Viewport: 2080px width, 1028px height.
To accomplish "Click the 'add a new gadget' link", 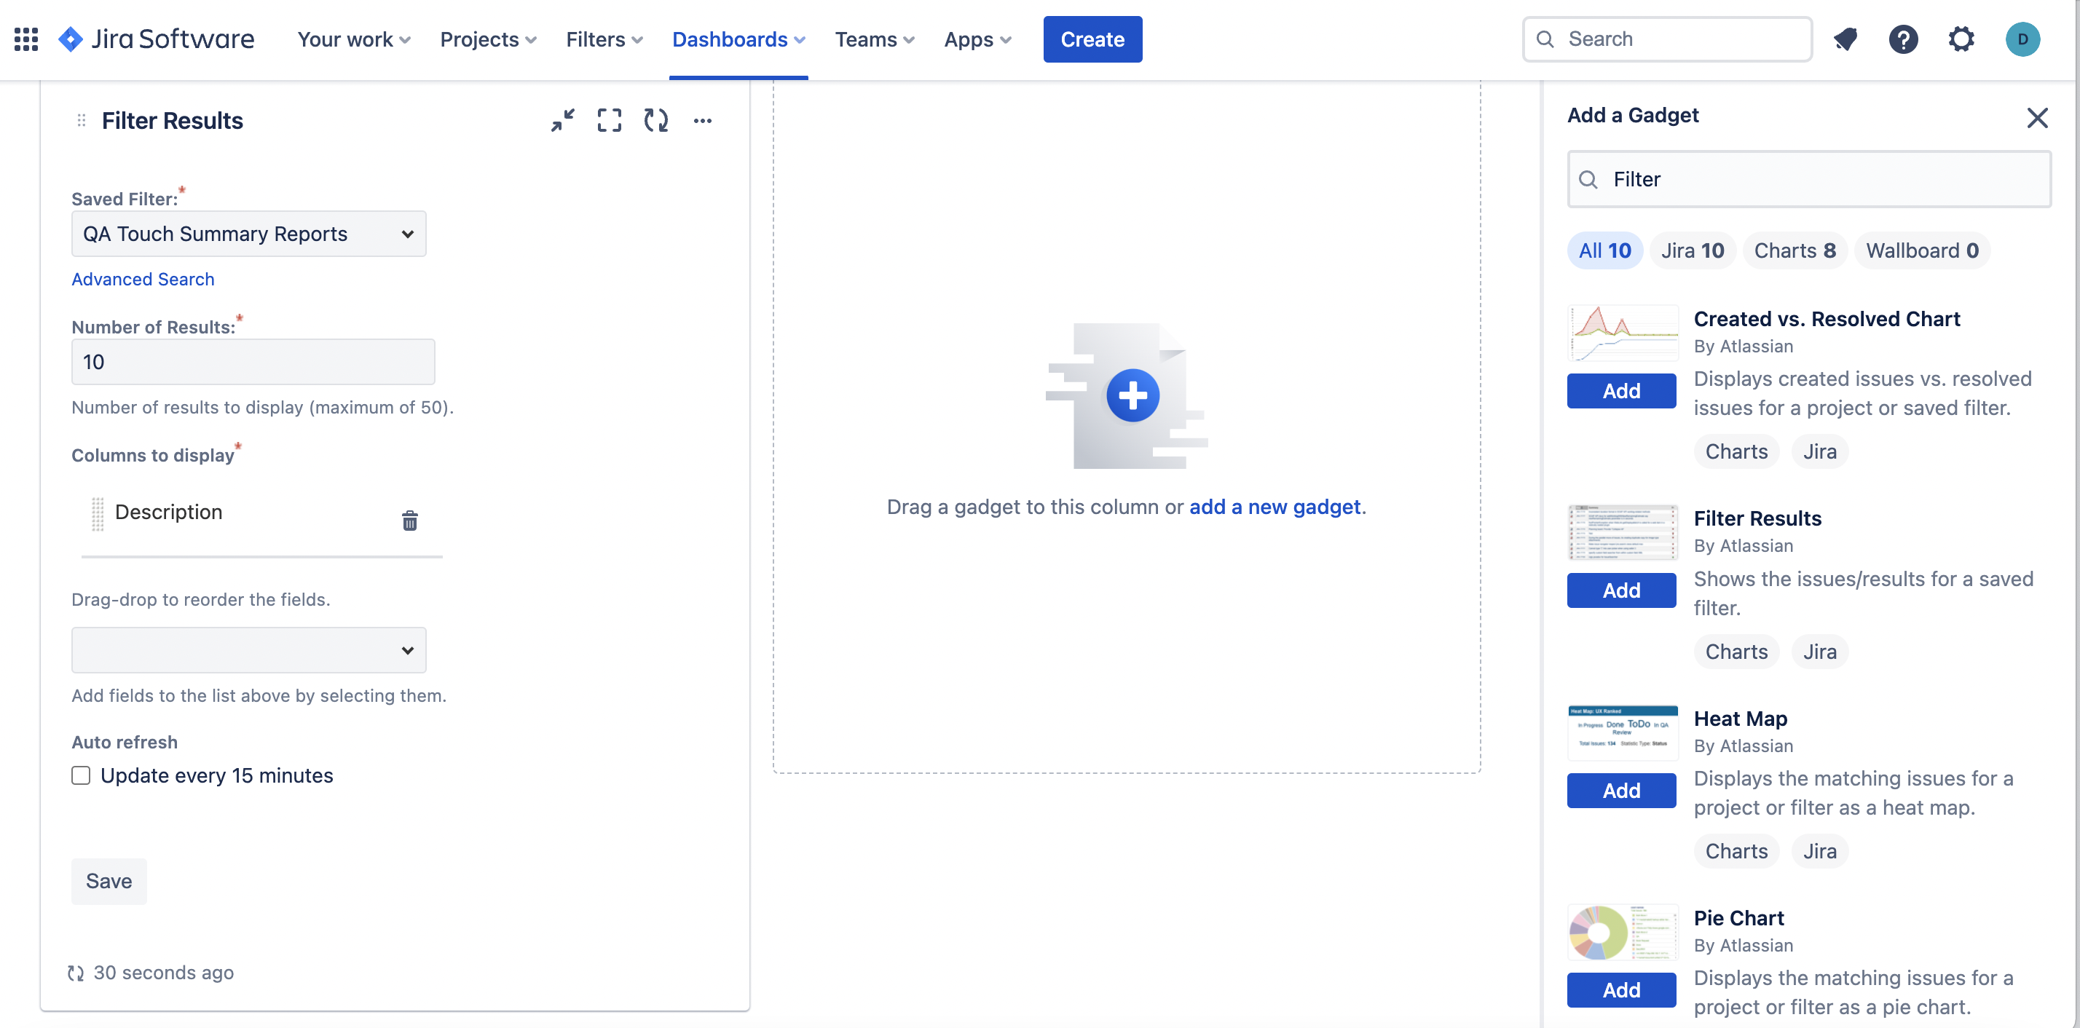I will (x=1275, y=507).
